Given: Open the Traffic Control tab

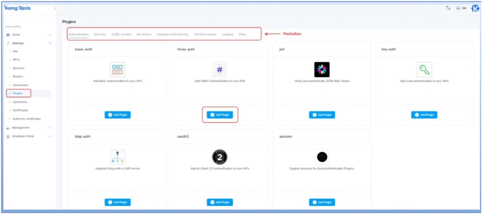Looking at the screenshot, I should click(121, 34).
